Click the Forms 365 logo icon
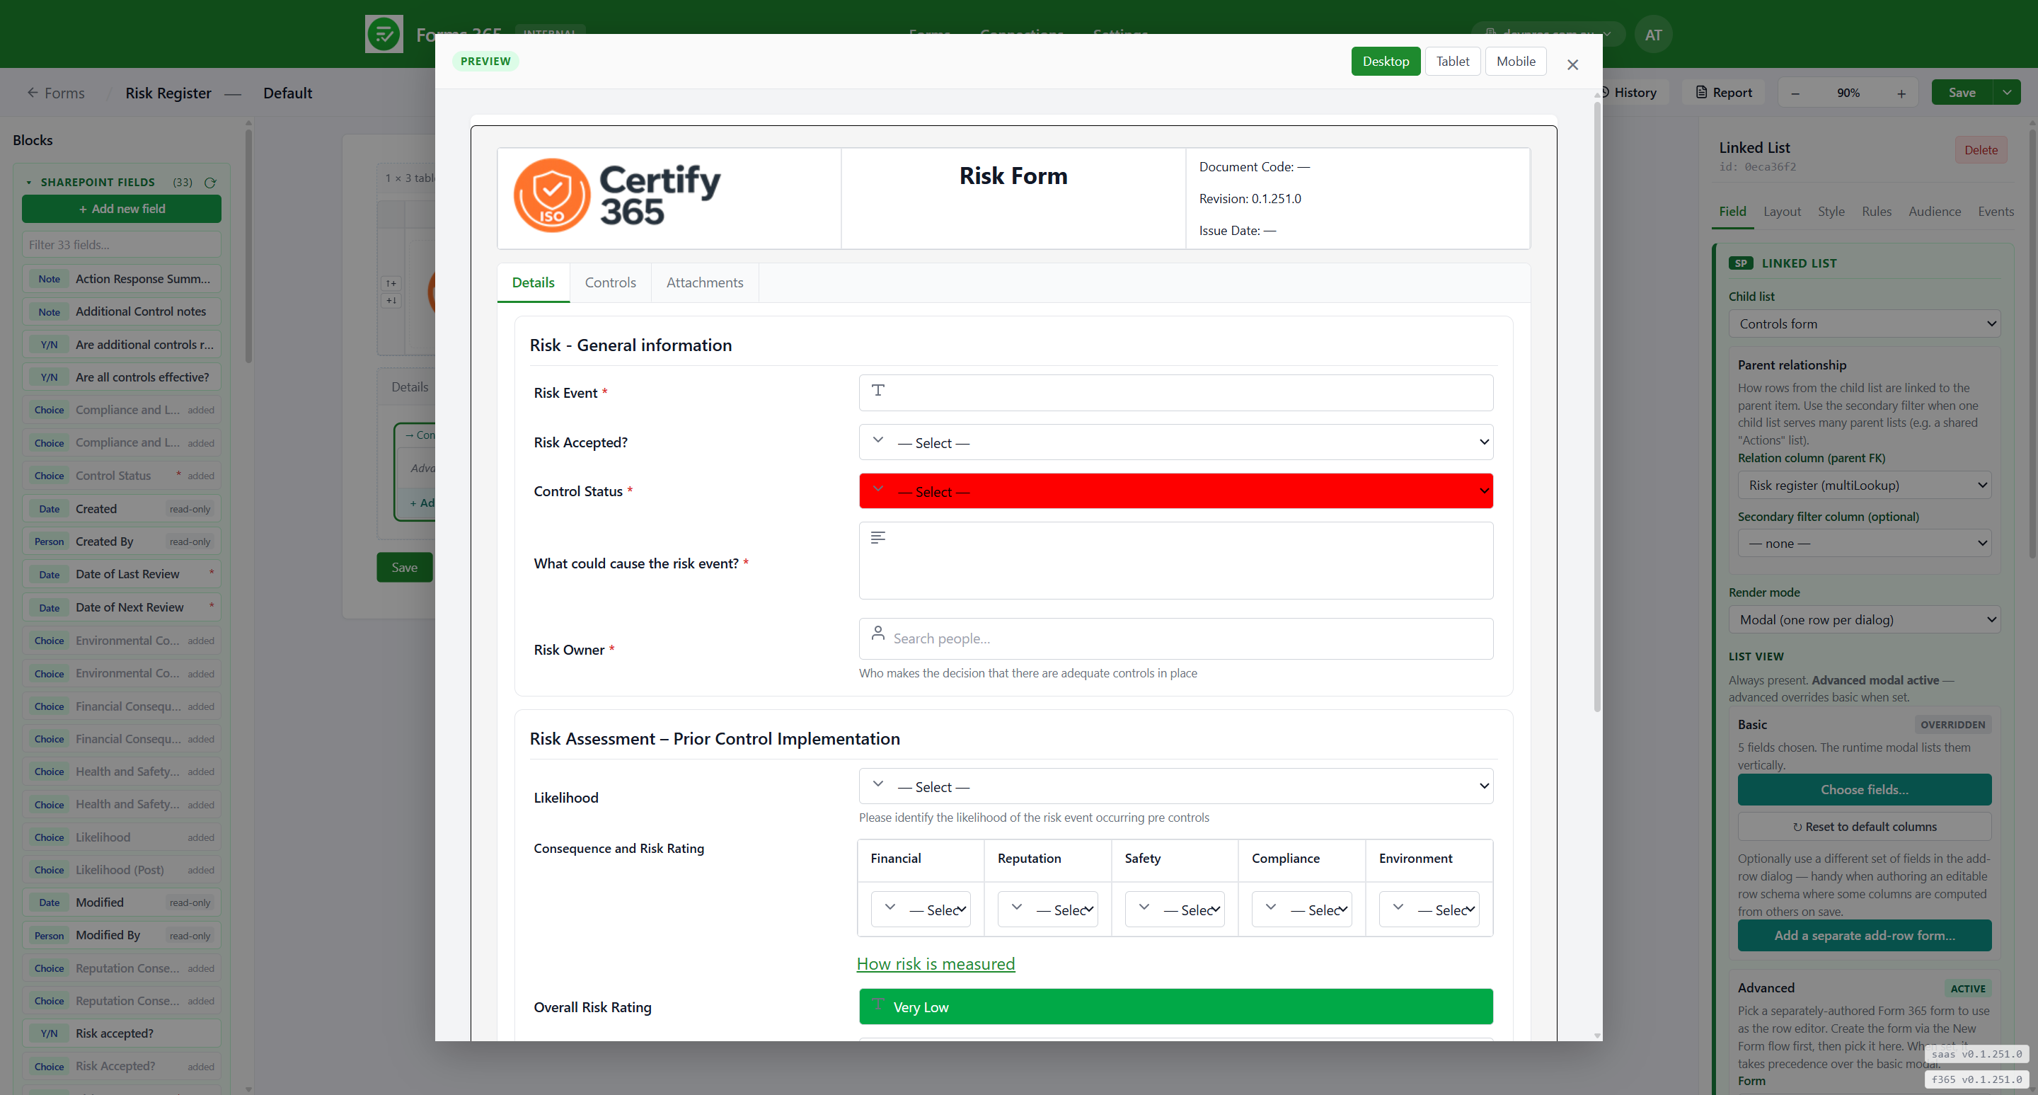This screenshot has width=2038, height=1095. [x=384, y=34]
